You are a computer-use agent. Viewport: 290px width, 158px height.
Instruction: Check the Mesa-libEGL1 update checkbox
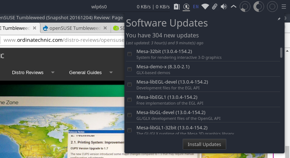click(130, 100)
